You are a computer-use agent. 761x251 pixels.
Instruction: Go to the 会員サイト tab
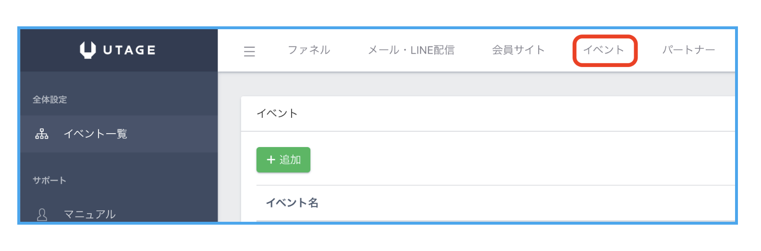pyautogui.click(x=518, y=50)
